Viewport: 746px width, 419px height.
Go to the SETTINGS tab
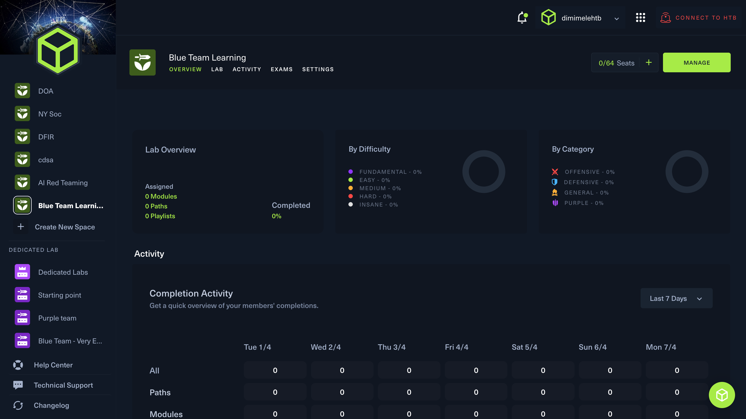318,70
